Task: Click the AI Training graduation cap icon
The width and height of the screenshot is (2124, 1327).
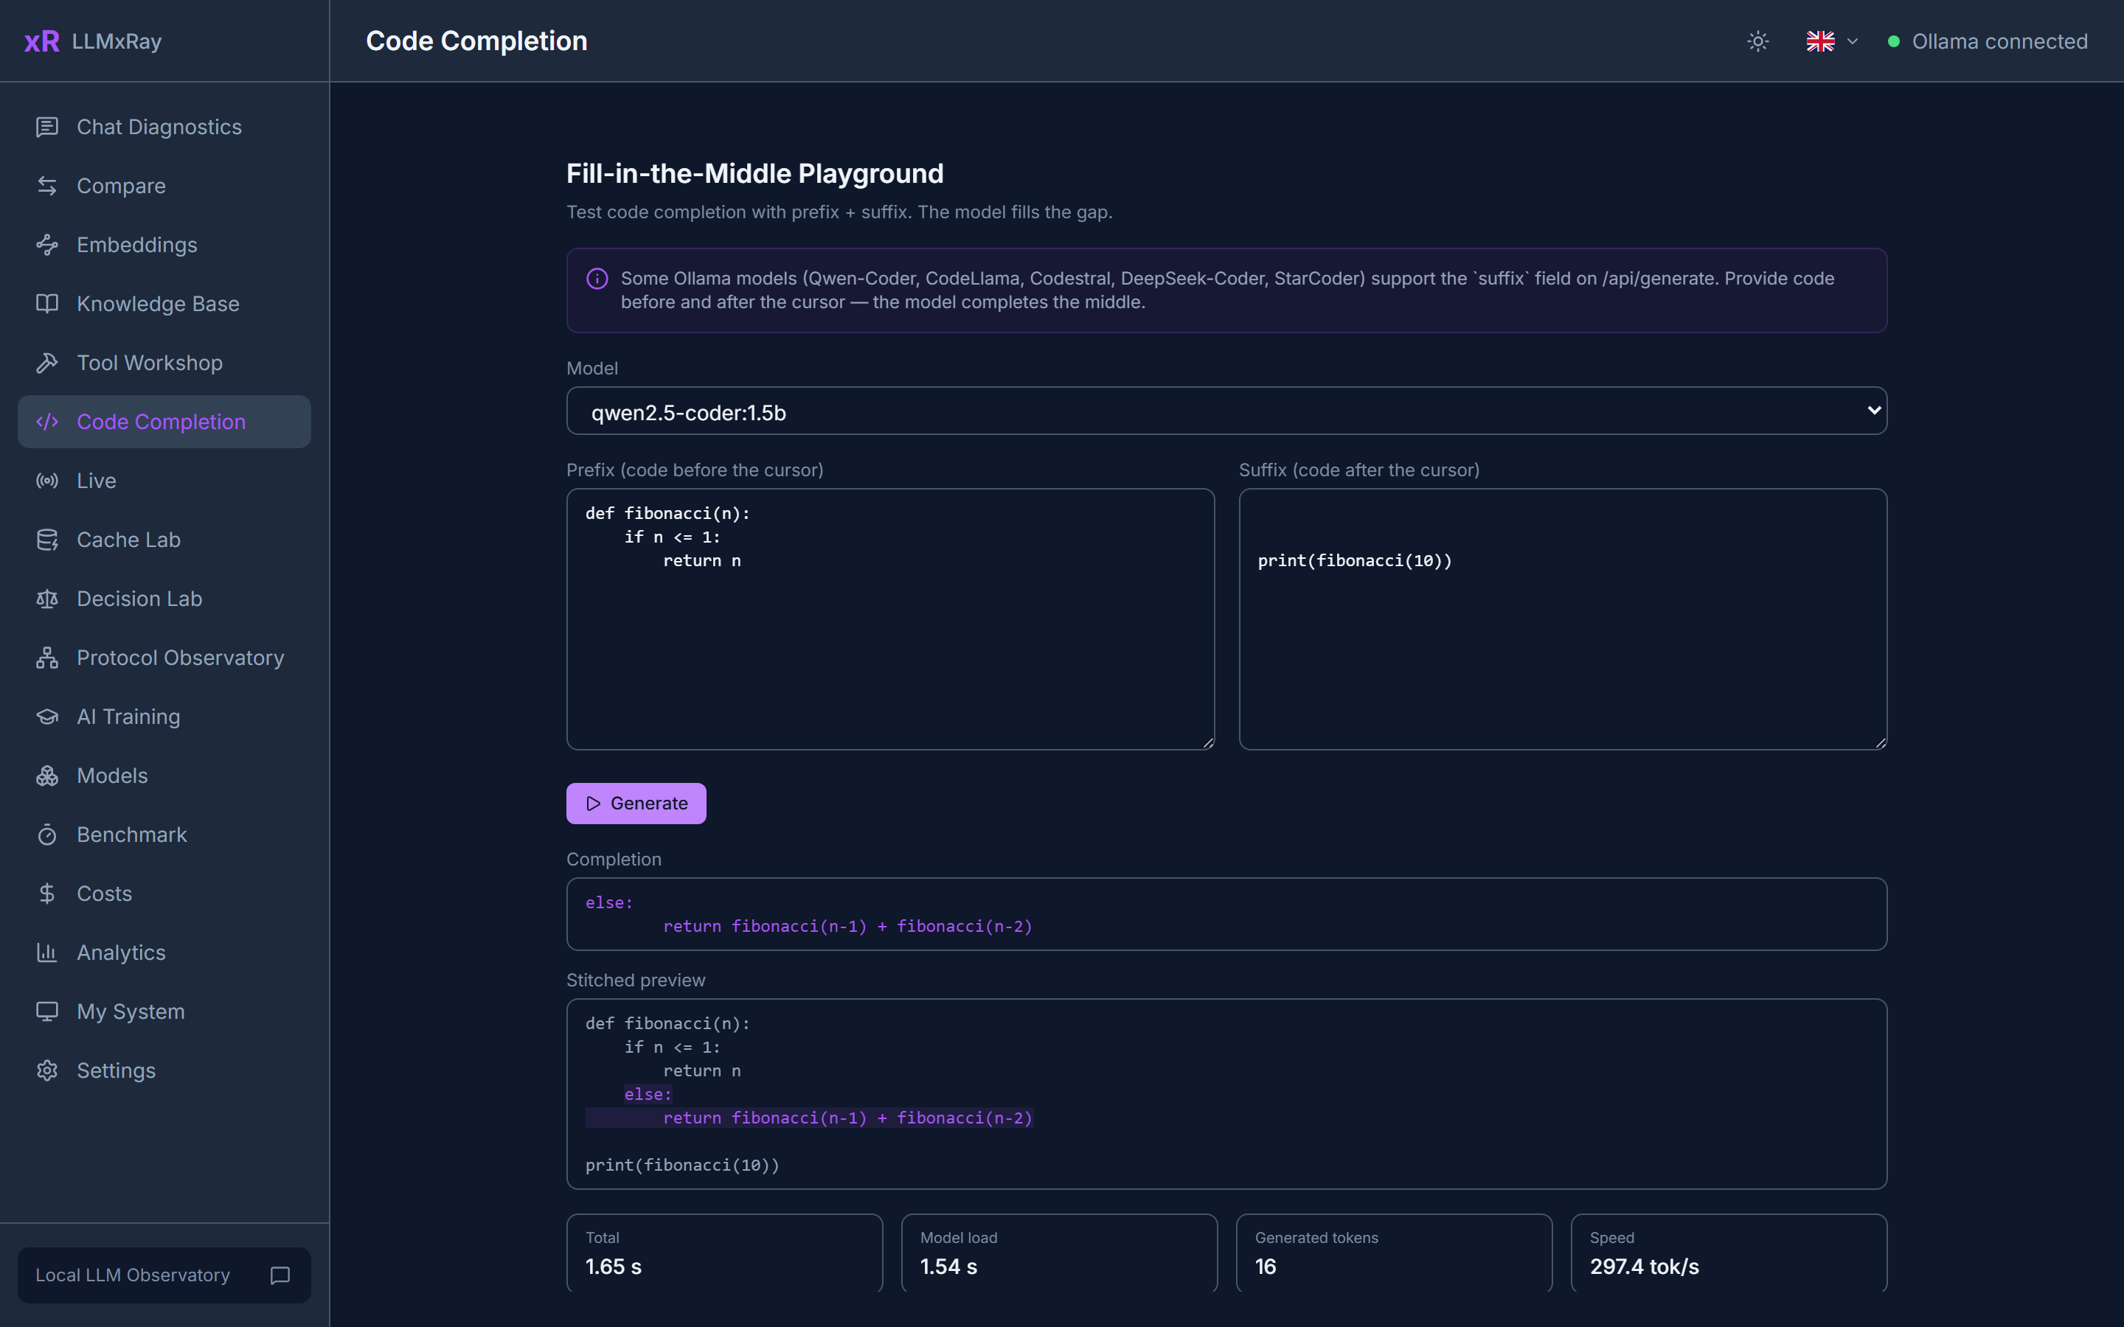Action: click(x=47, y=716)
